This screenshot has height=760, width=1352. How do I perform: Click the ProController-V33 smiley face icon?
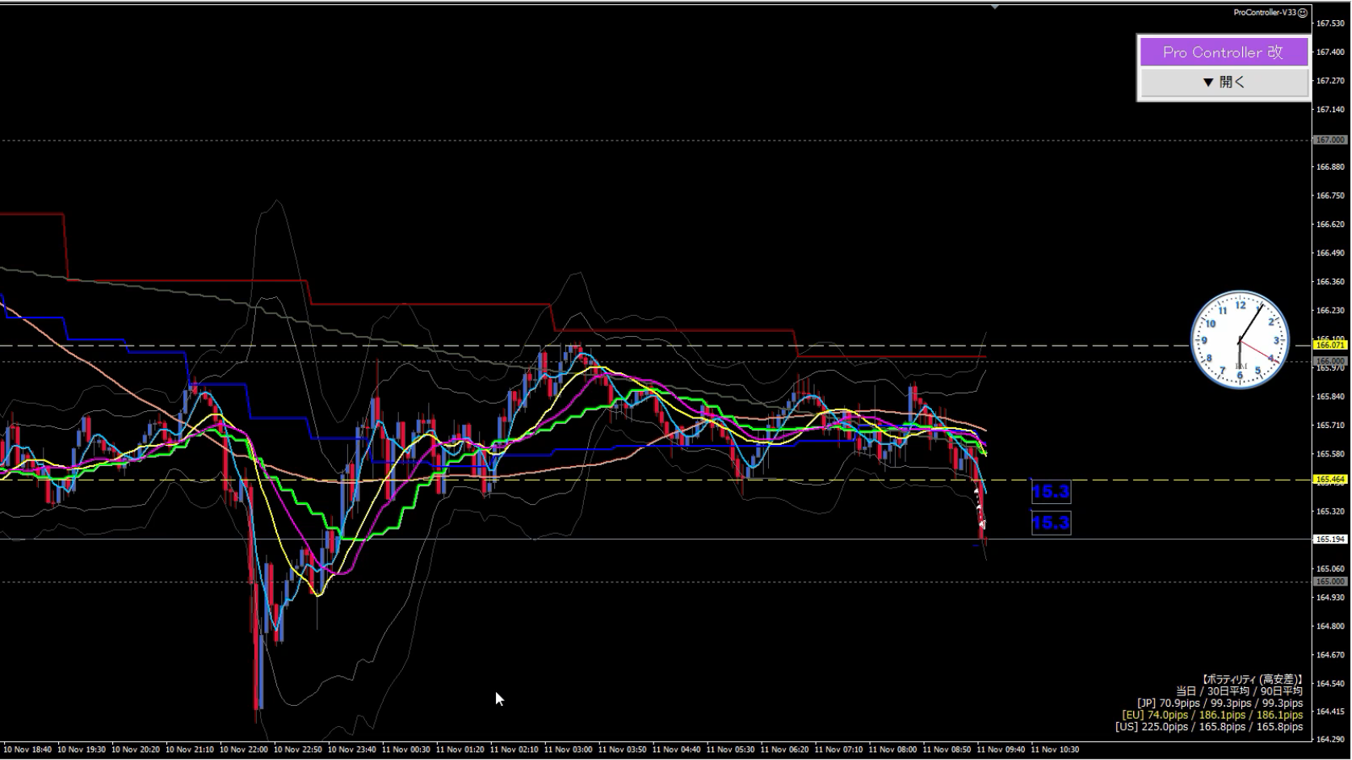point(1303,13)
